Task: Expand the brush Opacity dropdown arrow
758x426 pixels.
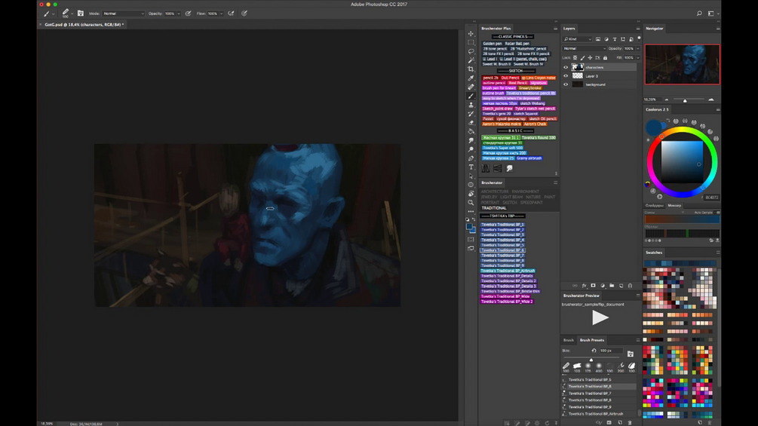Action: click(178, 14)
